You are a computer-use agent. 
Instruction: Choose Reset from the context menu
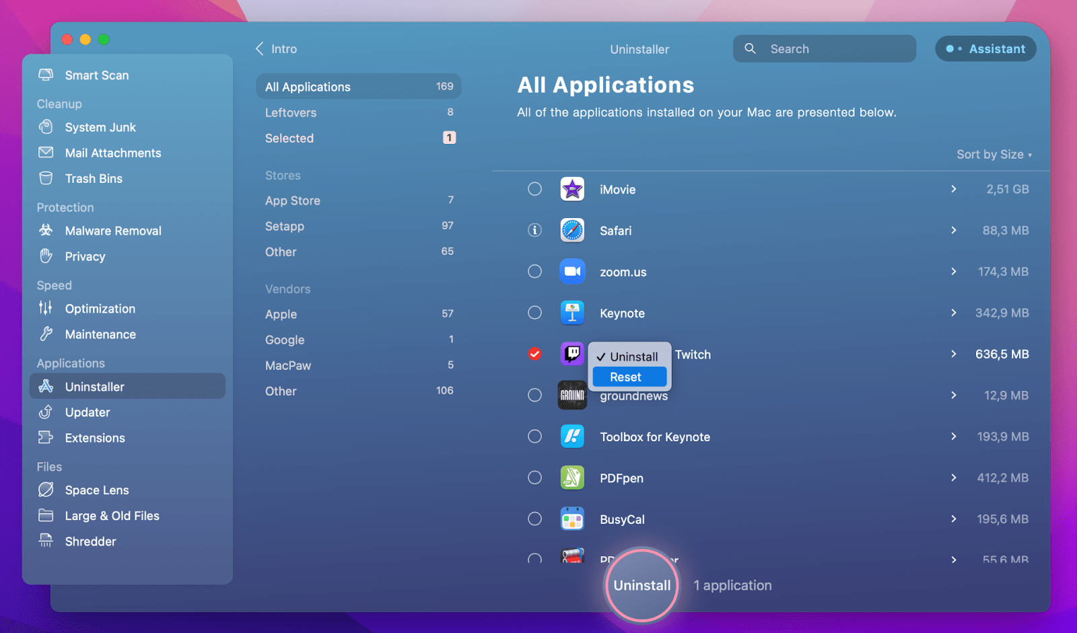(x=628, y=377)
